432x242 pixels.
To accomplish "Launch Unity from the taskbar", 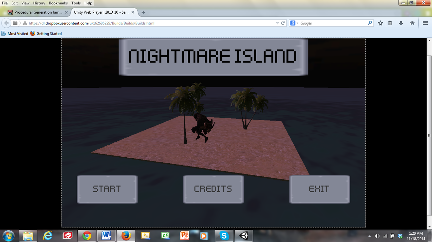I will point(244,236).
